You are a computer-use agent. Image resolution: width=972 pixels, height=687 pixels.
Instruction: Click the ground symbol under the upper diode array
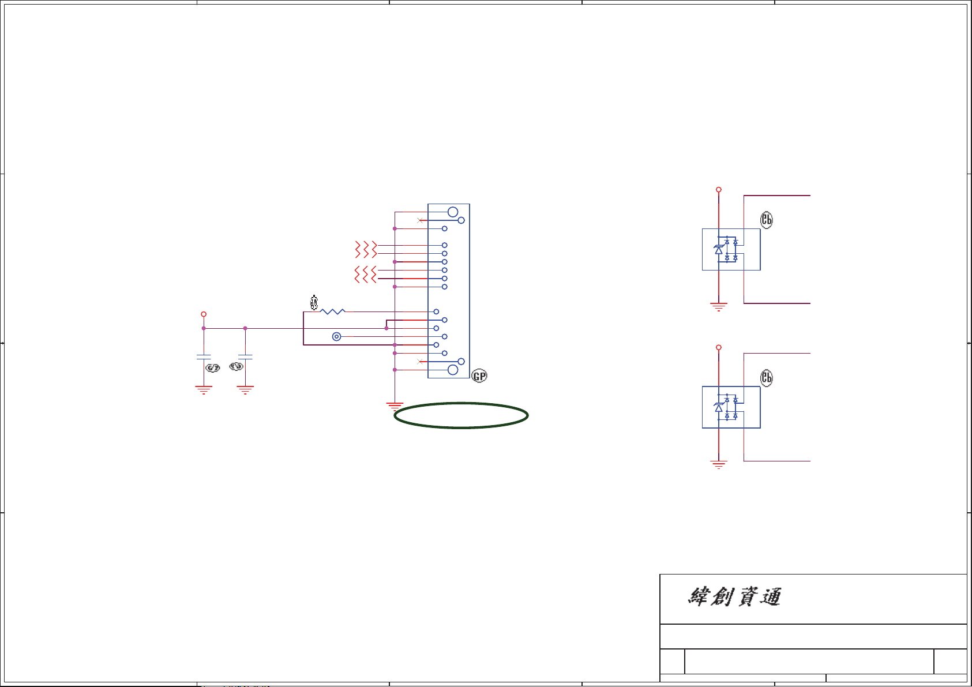[719, 307]
